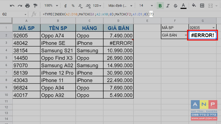Select column G header
221x124 pixels.
tap(202, 21)
